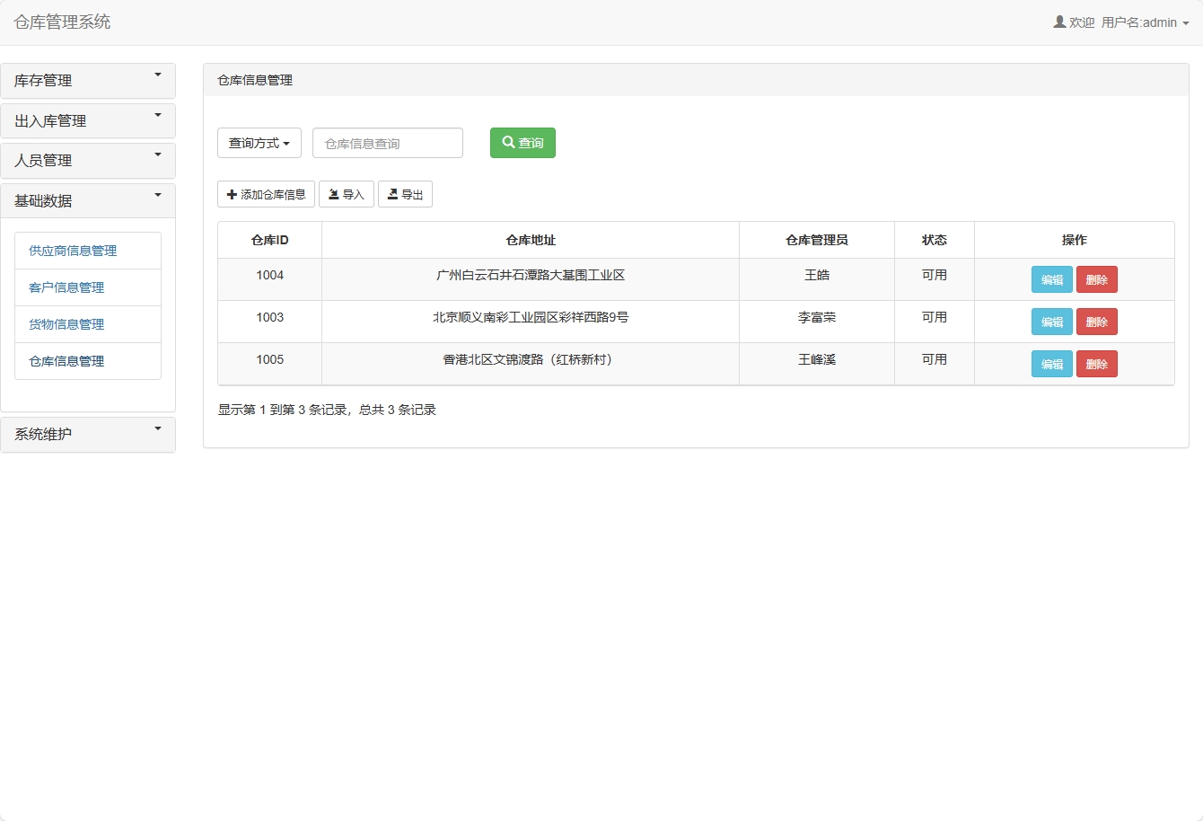The height and width of the screenshot is (821, 1203).
Task: Click the 仓库管理系统 title in top bar
Action: click(61, 22)
